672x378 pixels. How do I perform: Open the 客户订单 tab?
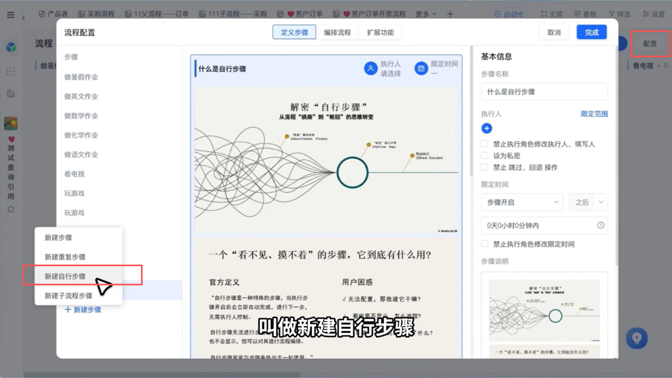[x=300, y=14]
